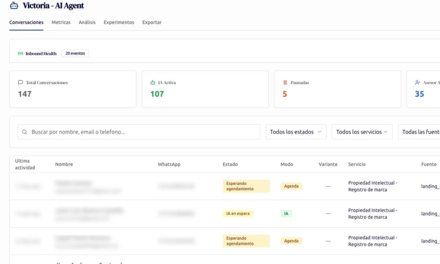Click the Modo column header
Screen dimensions: 440x264
click(x=287, y=164)
